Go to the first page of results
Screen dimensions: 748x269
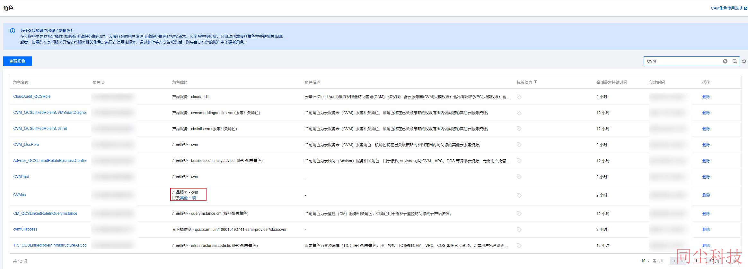click(674, 261)
